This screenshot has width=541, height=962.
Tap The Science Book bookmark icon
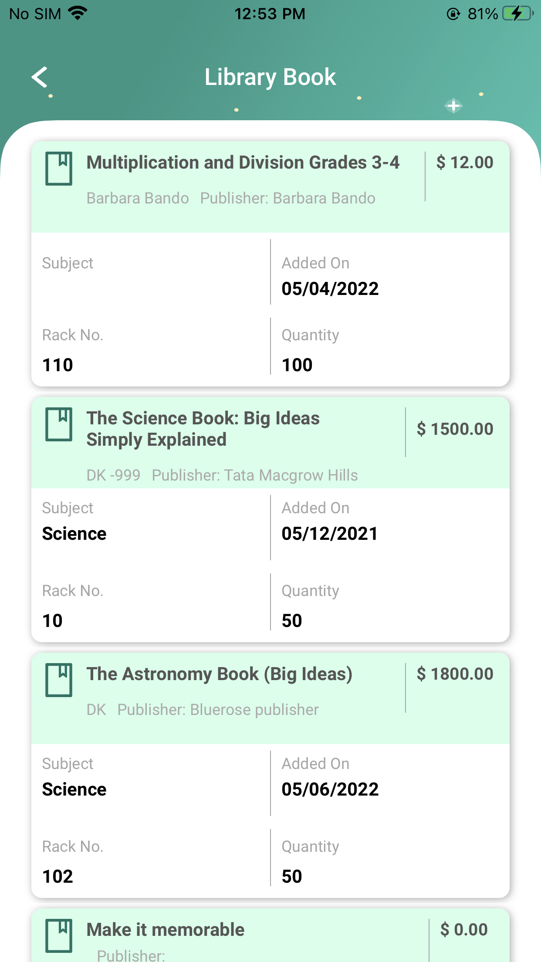point(59,424)
